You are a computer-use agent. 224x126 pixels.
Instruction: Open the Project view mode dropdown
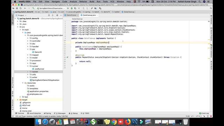[21, 15]
